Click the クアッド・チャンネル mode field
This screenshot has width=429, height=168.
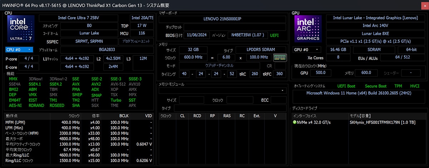click(219, 66)
